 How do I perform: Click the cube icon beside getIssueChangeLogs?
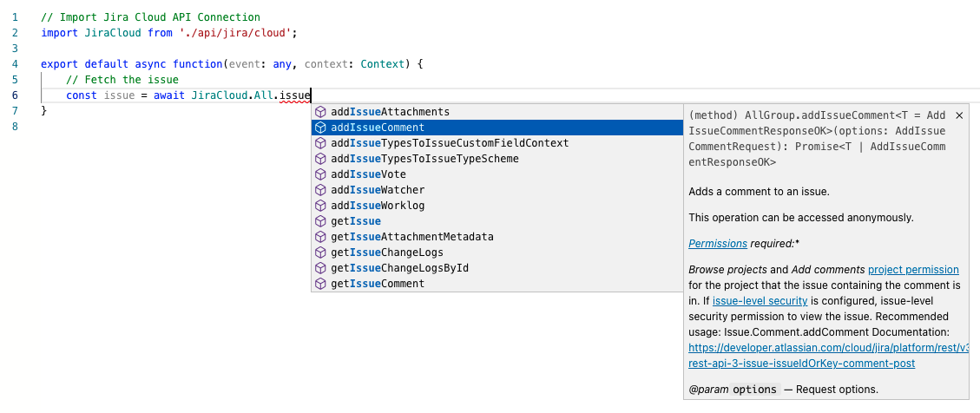click(320, 252)
